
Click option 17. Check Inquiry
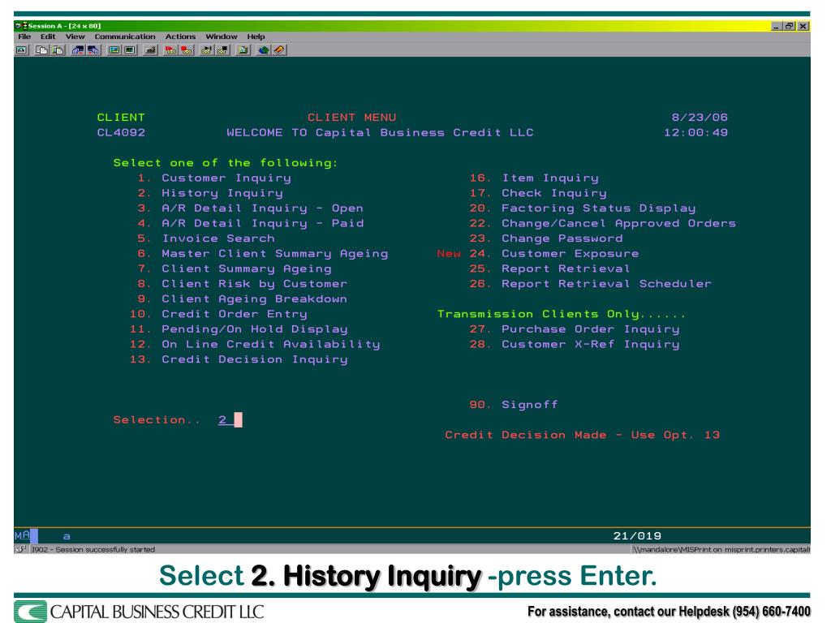(538, 193)
